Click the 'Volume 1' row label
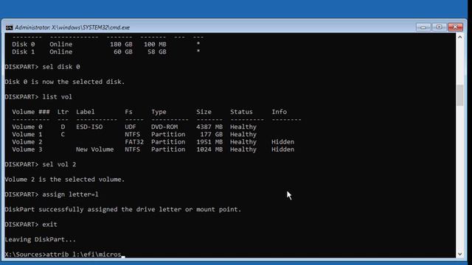 coord(27,134)
